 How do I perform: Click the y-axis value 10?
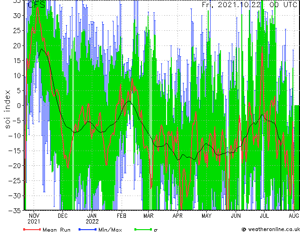tap(17, 76)
